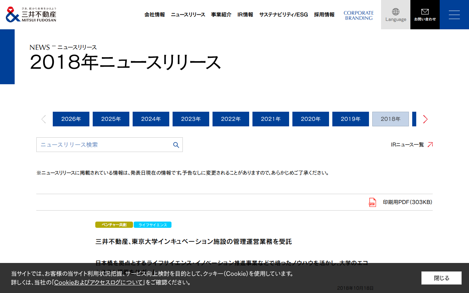The height and width of the screenshot is (293, 469).
Task: Click the 2018年ニュースリリース heading
Action: [125, 62]
